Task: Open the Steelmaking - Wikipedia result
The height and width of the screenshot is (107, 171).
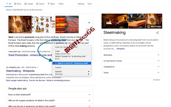Action: (x=20, y=71)
